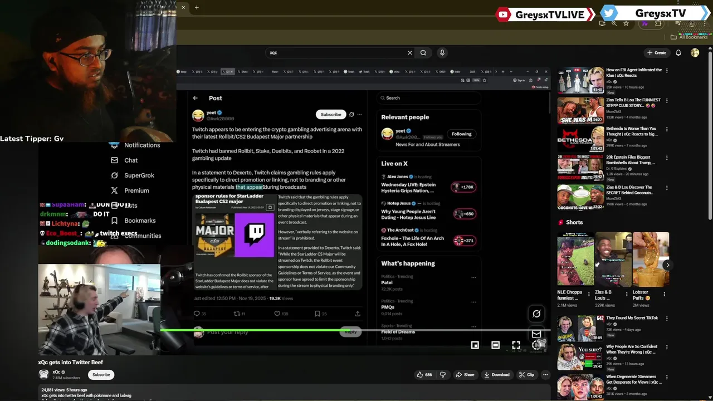Open the Zias & B Lou's Short
The width and height of the screenshot is (713, 401).
tap(613, 260)
